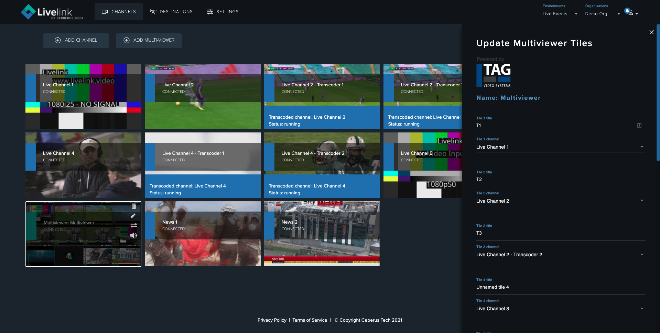Open the Terms of Service link
The width and height of the screenshot is (660, 333).
(310, 320)
